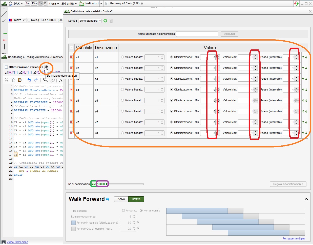Set Walk Forward to Inattivo
Screen dimensions: 313x245
coord(136,199)
